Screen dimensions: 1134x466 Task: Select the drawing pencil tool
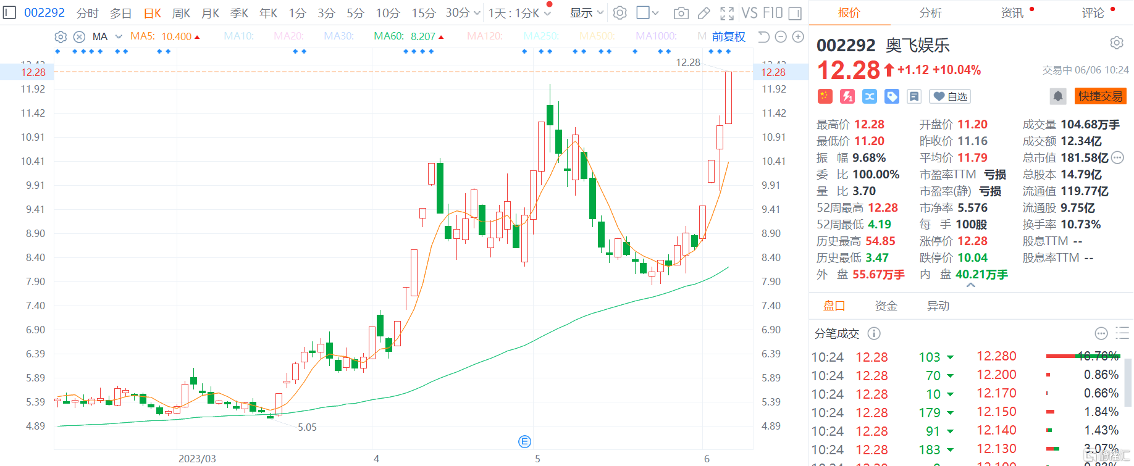[703, 13]
